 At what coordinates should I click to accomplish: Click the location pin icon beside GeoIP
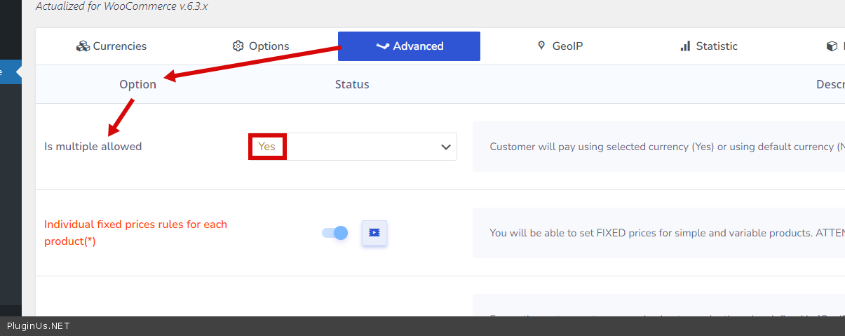[x=541, y=46]
